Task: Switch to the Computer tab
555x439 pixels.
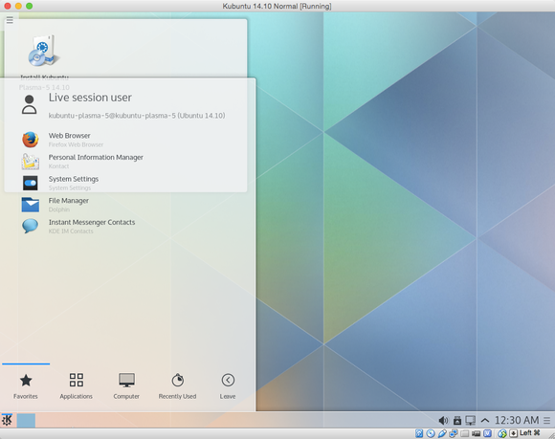Action: point(126,386)
